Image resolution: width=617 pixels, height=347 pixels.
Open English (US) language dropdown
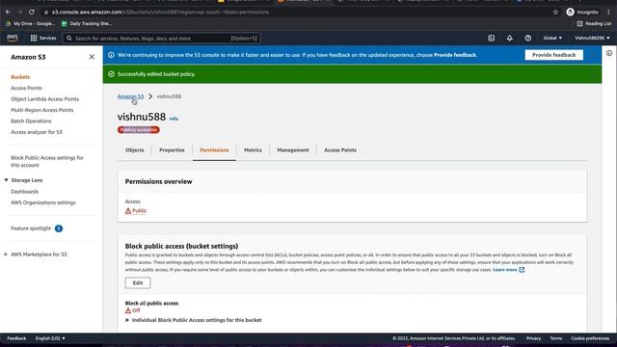pyautogui.click(x=50, y=338)
